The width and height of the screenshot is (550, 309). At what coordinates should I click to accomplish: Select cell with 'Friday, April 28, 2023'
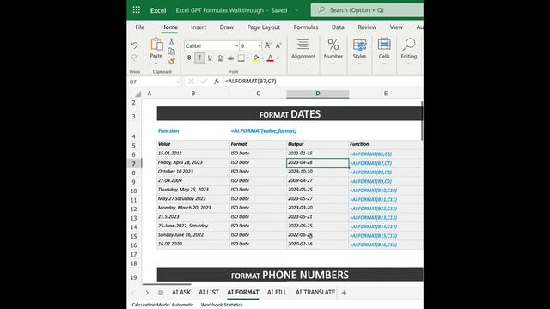(x=192, y=162)
